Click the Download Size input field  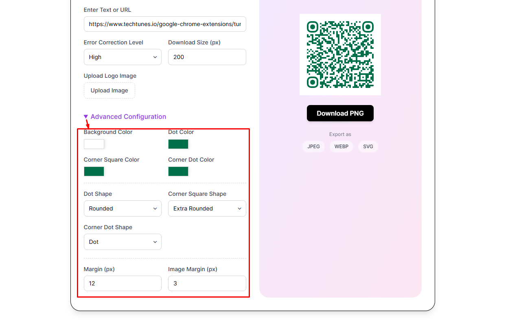pyautogui.click(x=207, y=57)
